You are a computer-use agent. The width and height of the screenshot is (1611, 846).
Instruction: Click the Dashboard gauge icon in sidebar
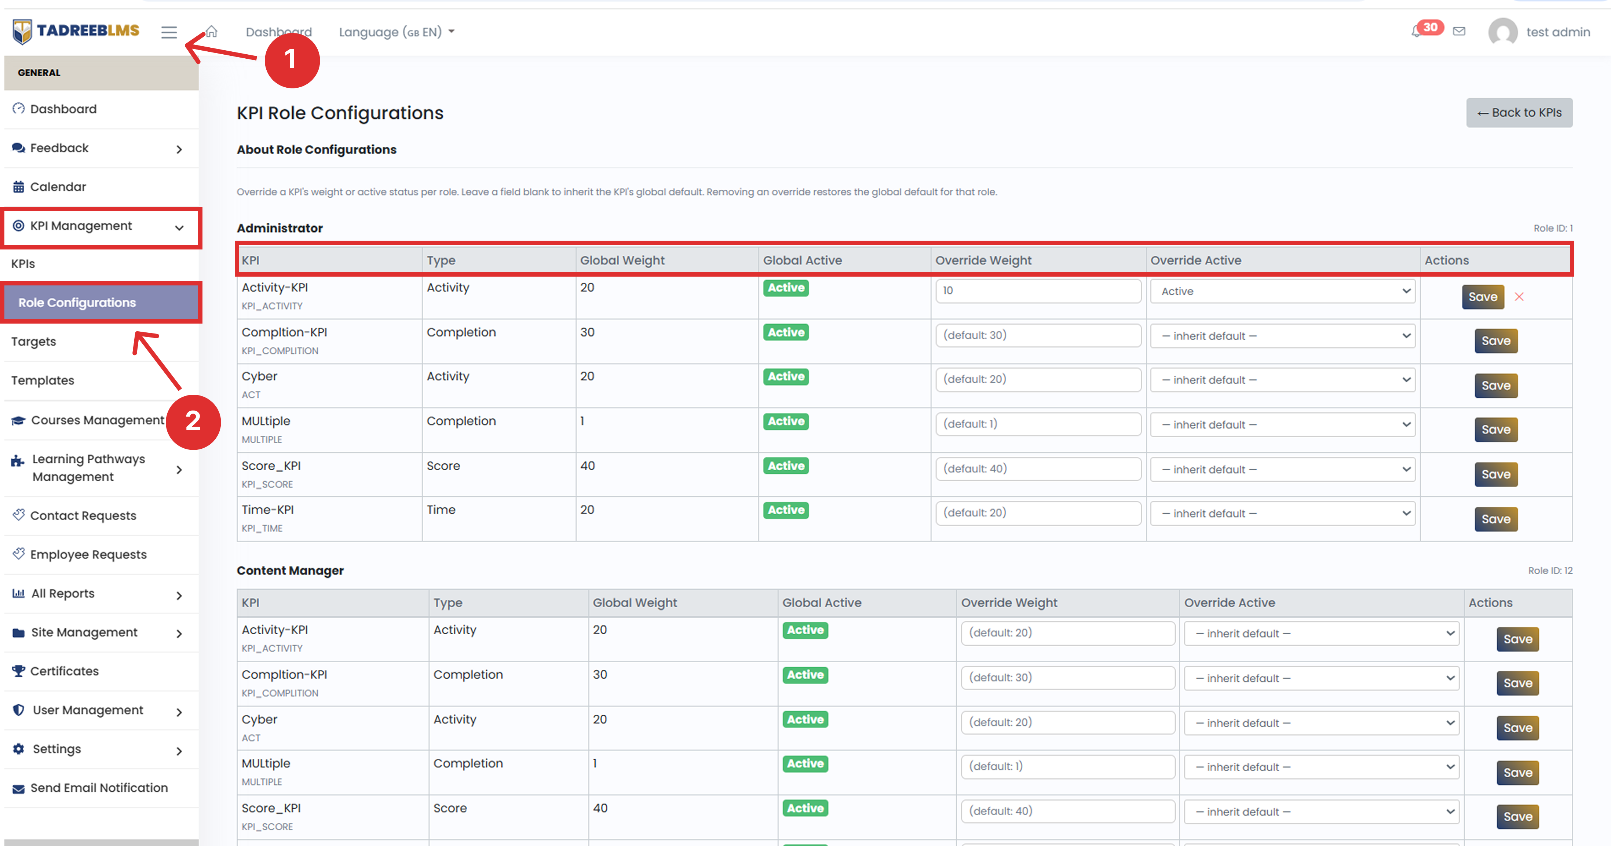point(19,108)
